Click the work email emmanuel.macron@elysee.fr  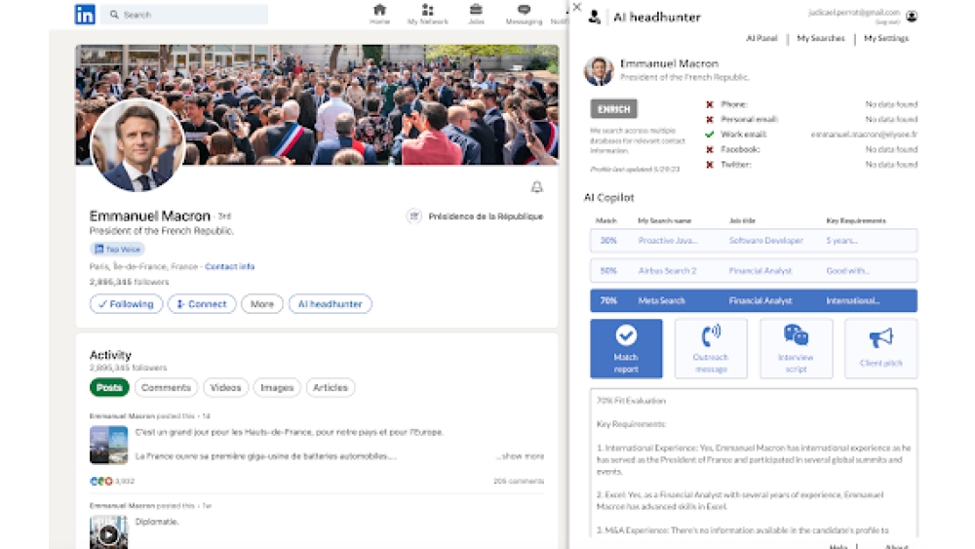point(864,135)
